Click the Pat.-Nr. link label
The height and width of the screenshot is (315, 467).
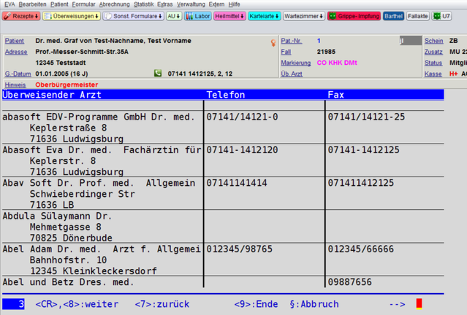click(292, 41)
